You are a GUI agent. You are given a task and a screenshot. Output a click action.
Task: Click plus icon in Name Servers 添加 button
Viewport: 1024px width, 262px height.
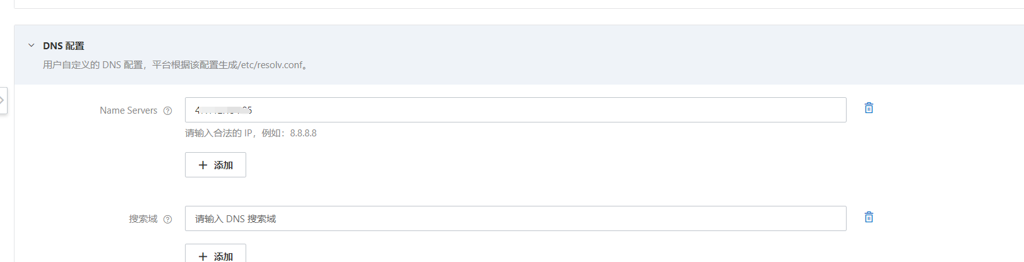click(203, 165)
